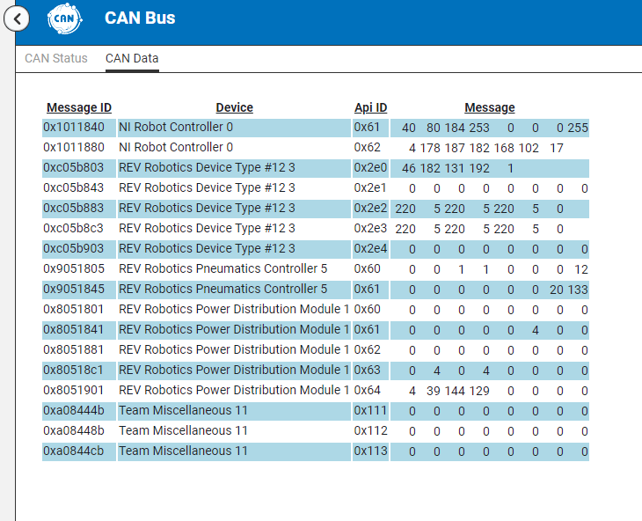The width and height of the screenshot is (642, 521).
Task: Select message ID 0xc05b803
Action: 74,168
